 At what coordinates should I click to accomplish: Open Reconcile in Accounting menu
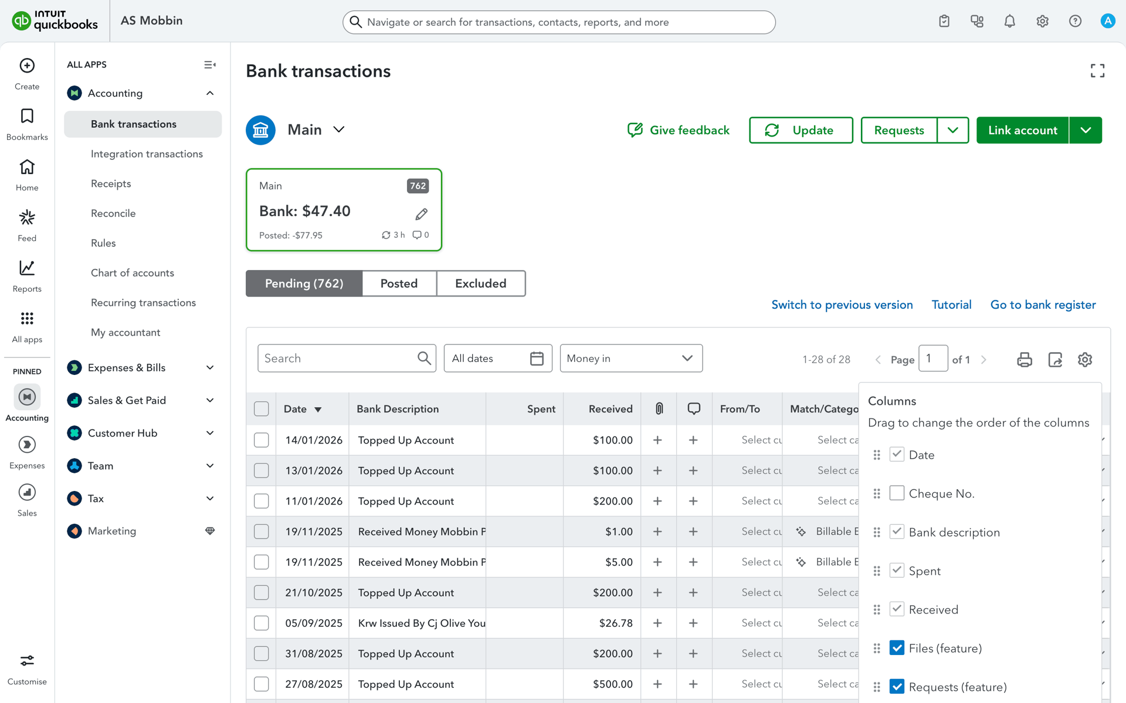(x=113, y=213)
